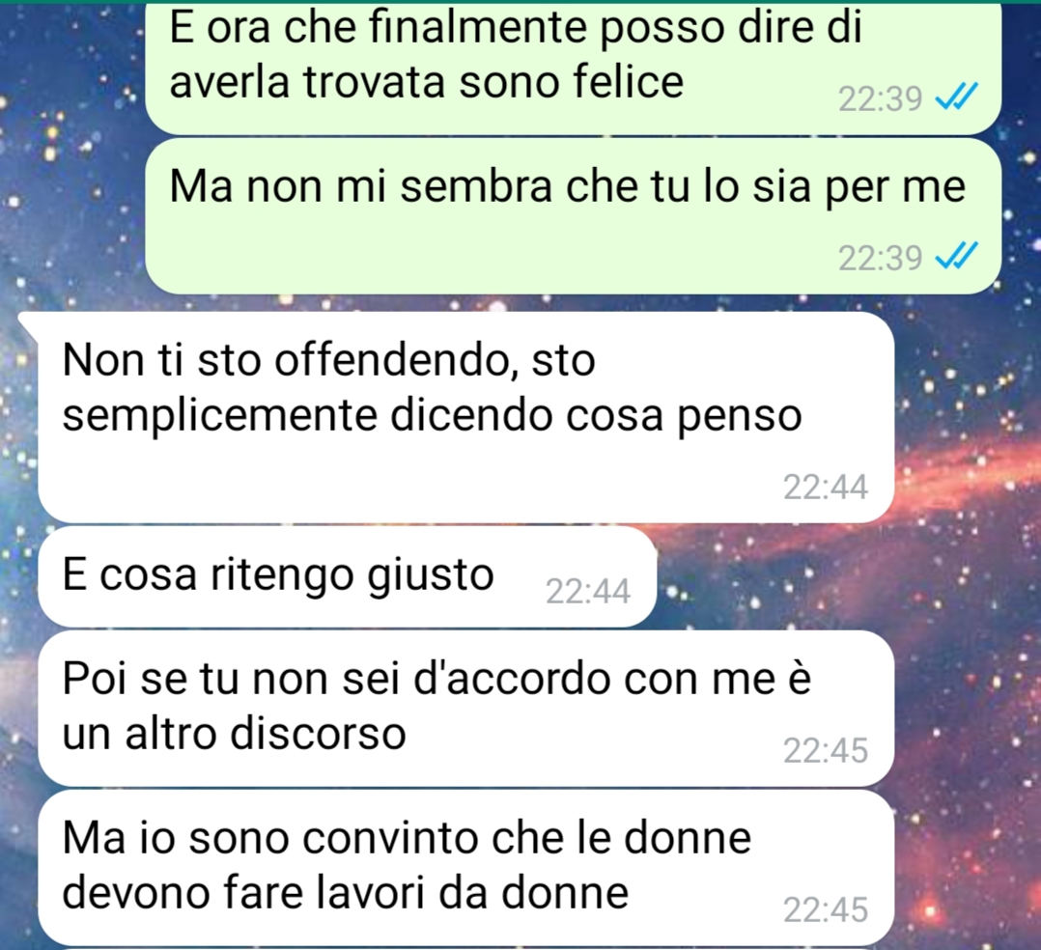
Task: Select message 'Ma non mi sembra che tu lo sia per me'
Action: tap(573, 216)
